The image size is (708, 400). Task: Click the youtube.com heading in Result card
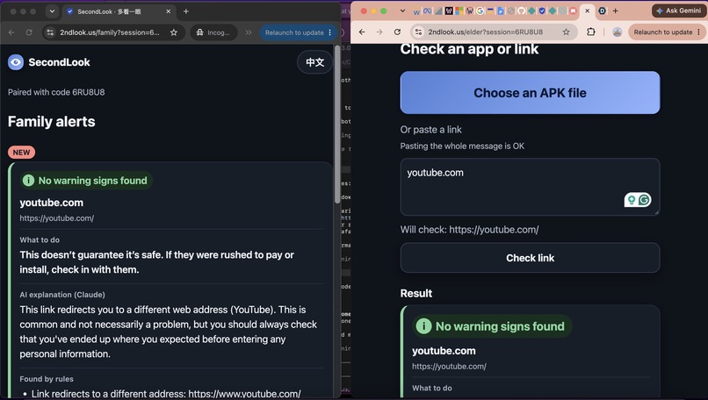[444, 351]
